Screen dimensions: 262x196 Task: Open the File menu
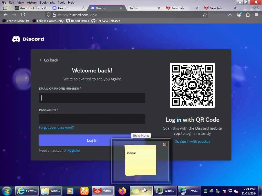point(4,3)
